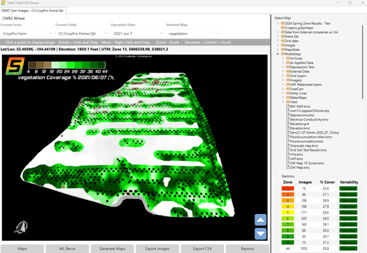The width and height of the screenshot is (367, 253).
Task: Select the Elevation.grd file icon
Action: (288, 124)
